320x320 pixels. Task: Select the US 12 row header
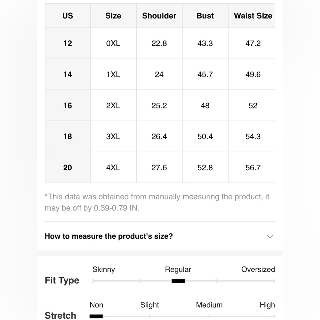click(x=68, y=43)
